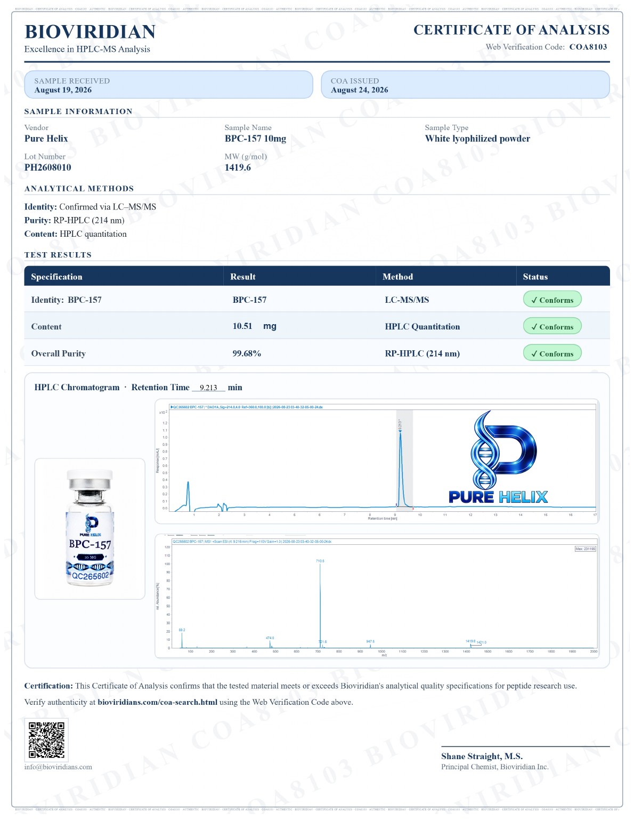Click the lot number PH2608010
The image size is (634, 821).
48,168
